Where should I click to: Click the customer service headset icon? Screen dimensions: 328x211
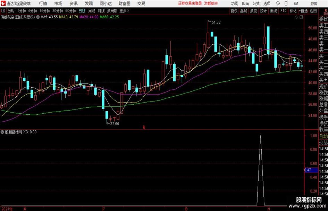278,3
